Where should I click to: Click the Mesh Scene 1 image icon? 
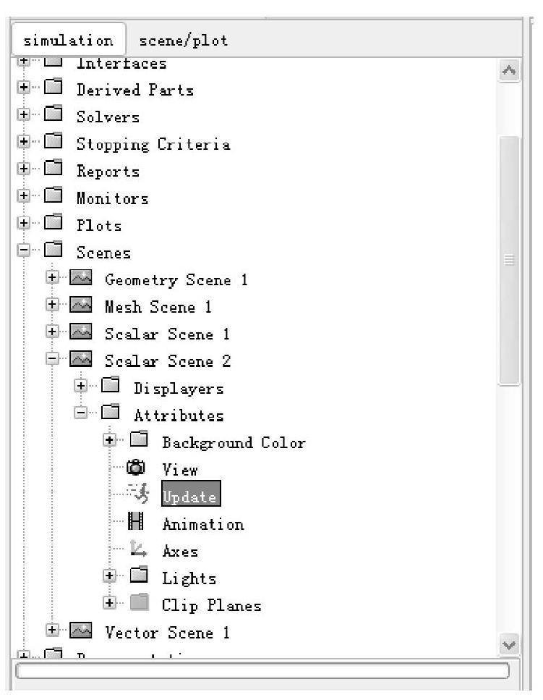(81, 305)
